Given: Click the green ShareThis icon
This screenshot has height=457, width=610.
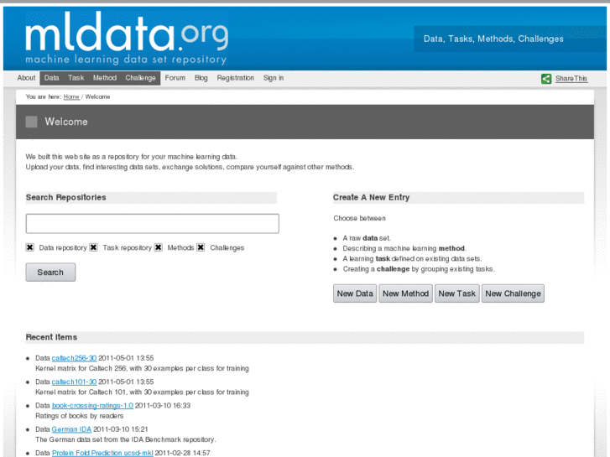Looking at the screenshot, I should pos(546,79).
